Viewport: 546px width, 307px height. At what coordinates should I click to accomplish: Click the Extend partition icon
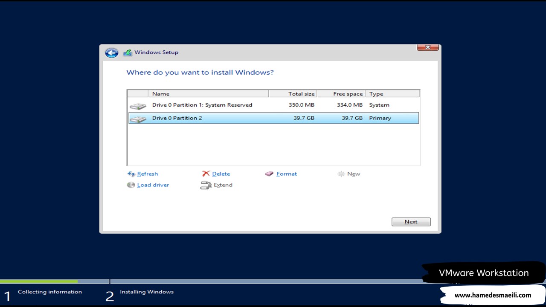[x=206, y=185]
